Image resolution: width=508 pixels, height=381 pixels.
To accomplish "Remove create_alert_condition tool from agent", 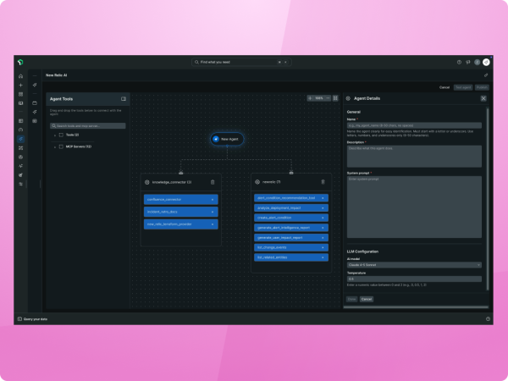I will click(x=323, y=218).
